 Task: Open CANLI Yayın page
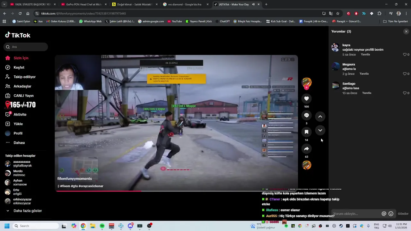pos(23,96)
